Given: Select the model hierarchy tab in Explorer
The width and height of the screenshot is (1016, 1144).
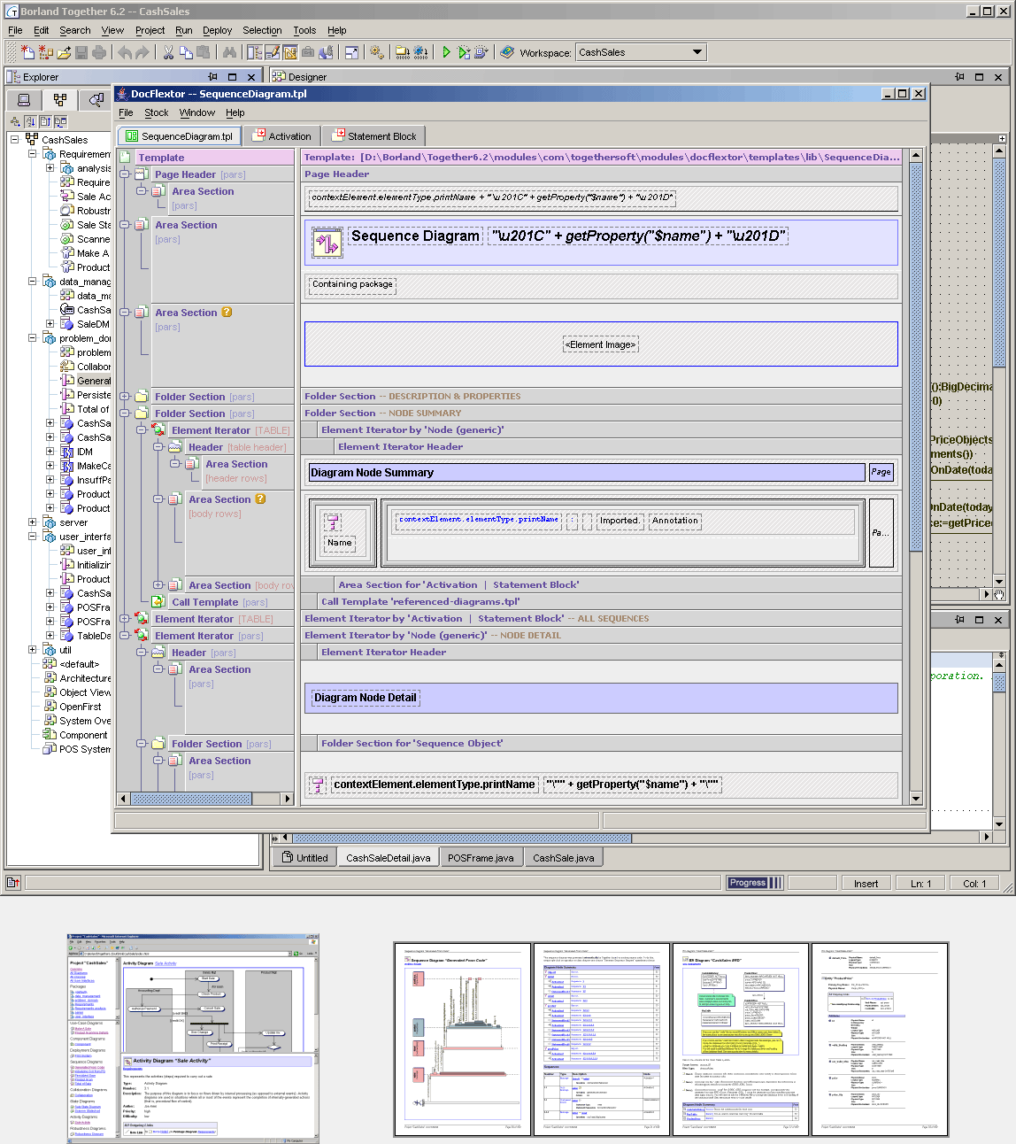Looking at the screenshot, I should tap(59, 100).
